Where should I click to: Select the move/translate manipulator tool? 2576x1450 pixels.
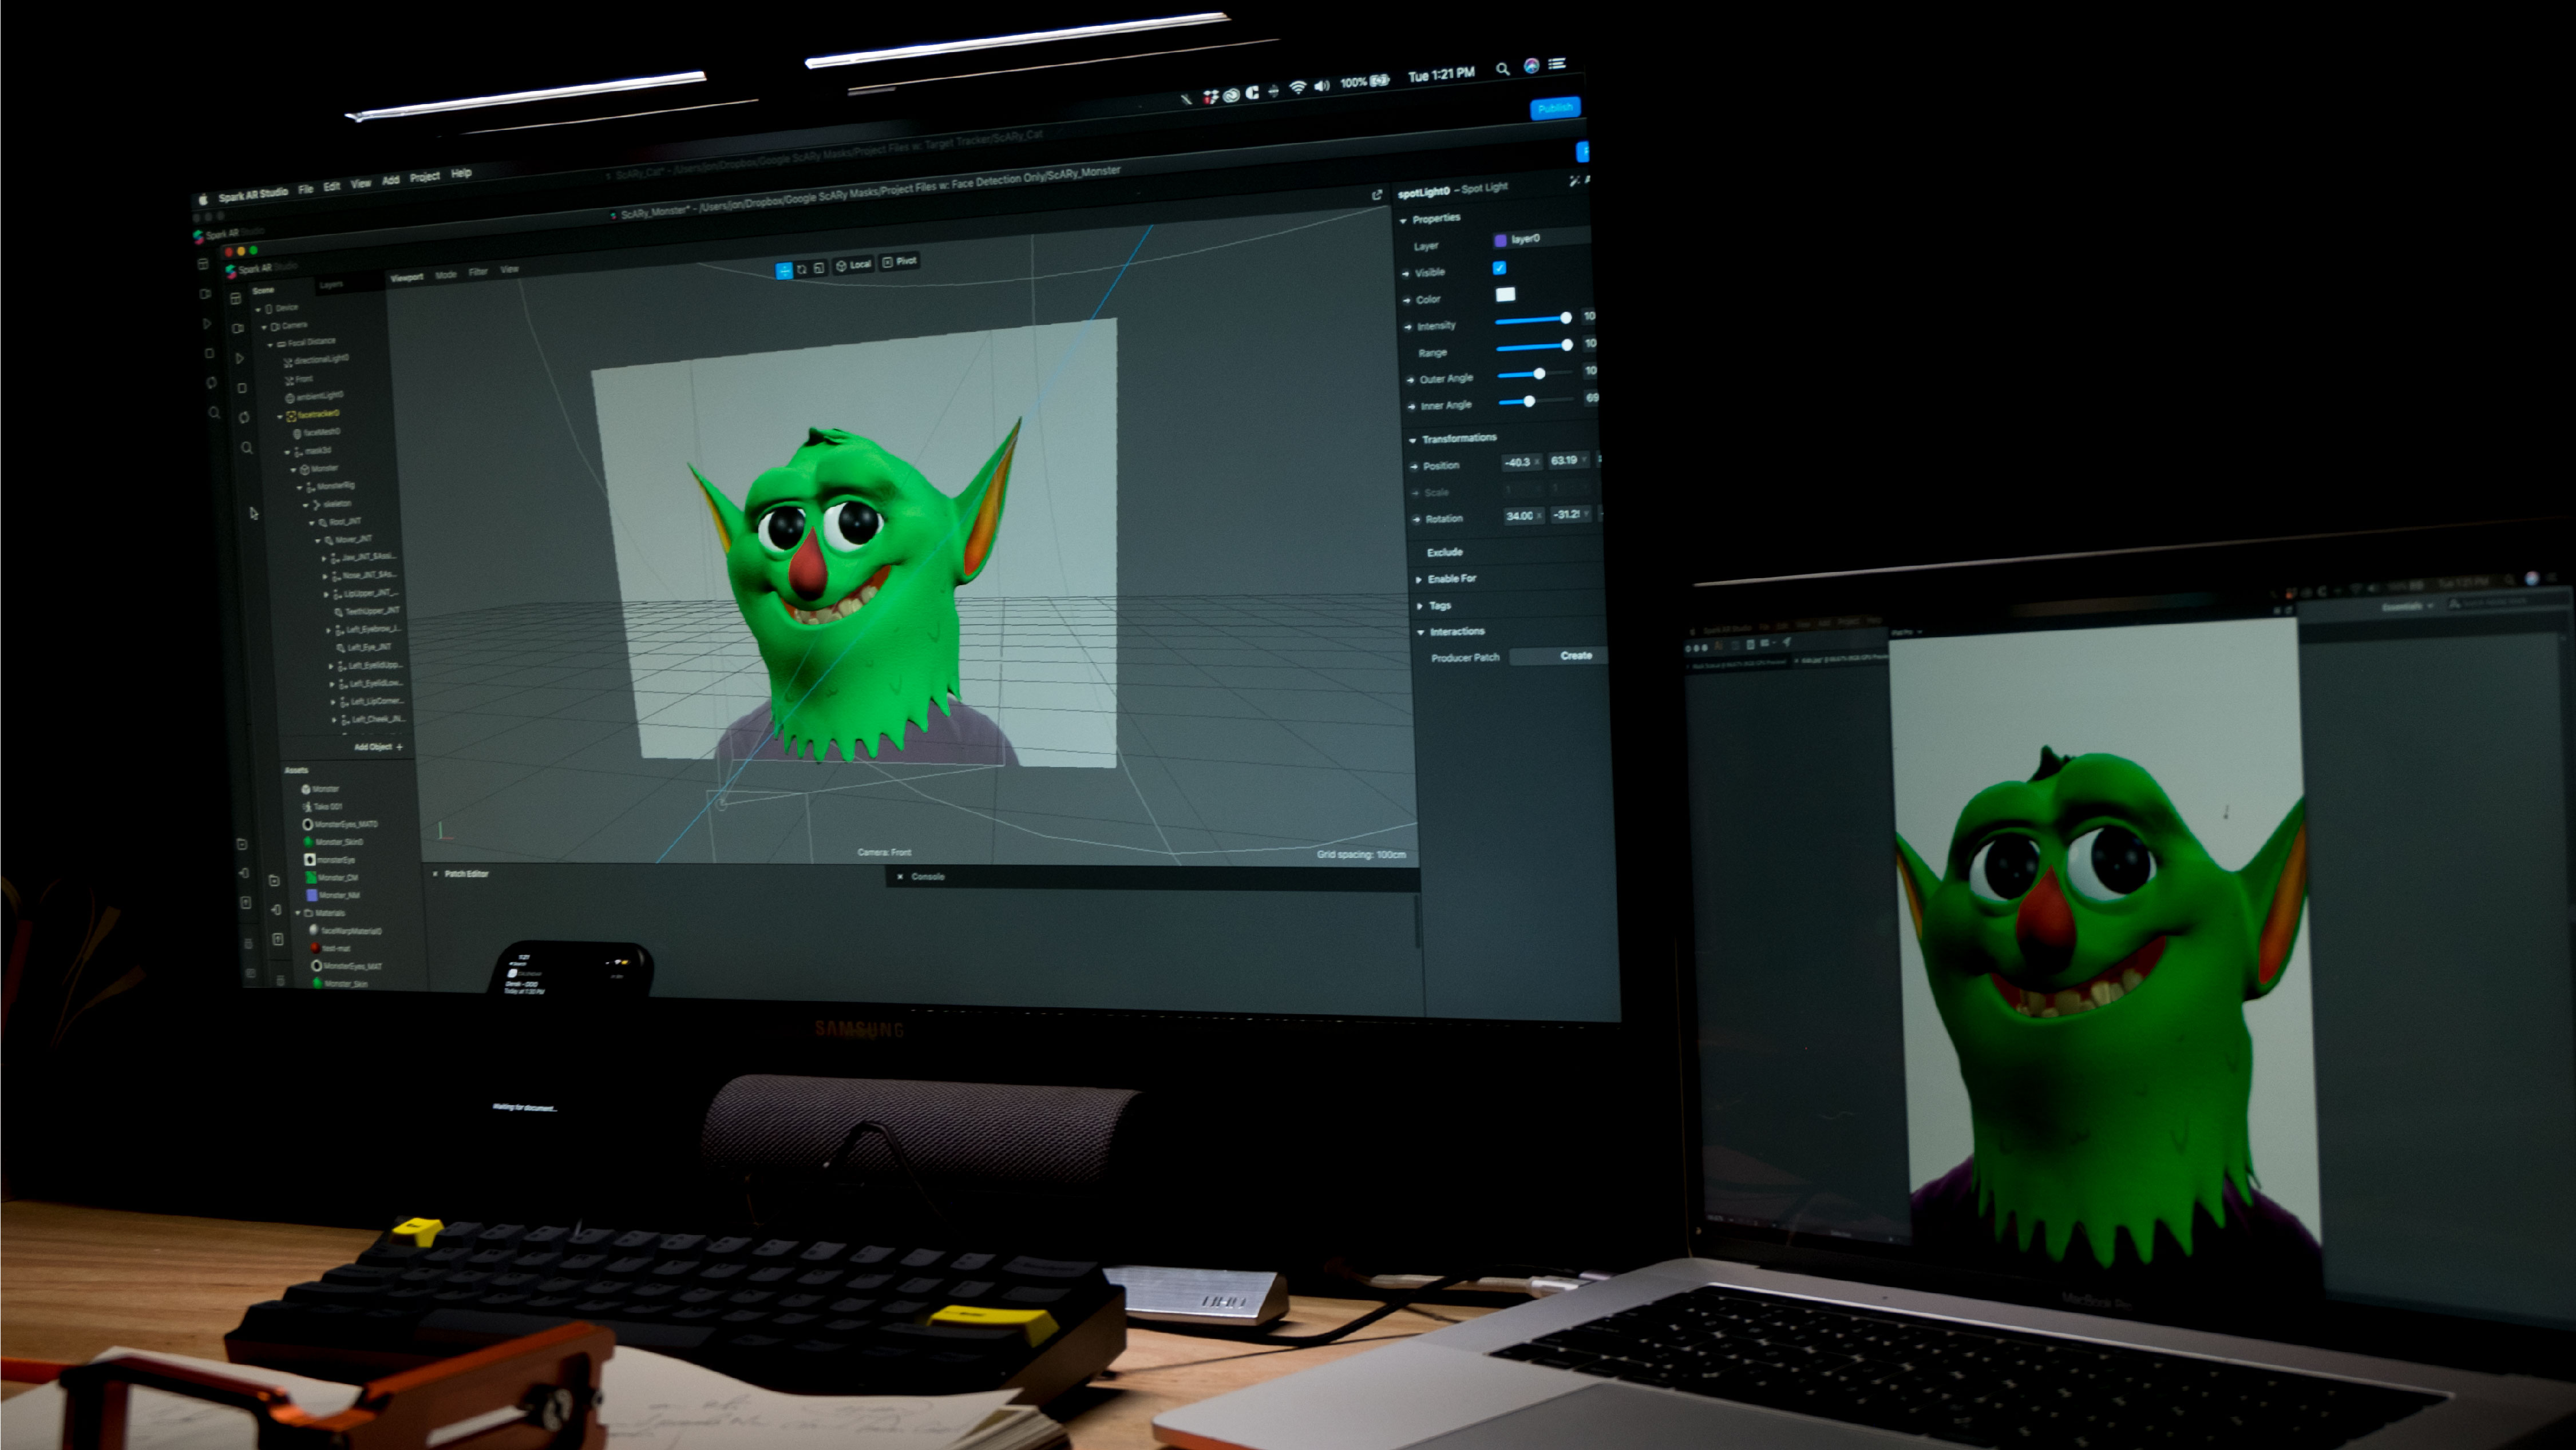(x=784, y=271)
